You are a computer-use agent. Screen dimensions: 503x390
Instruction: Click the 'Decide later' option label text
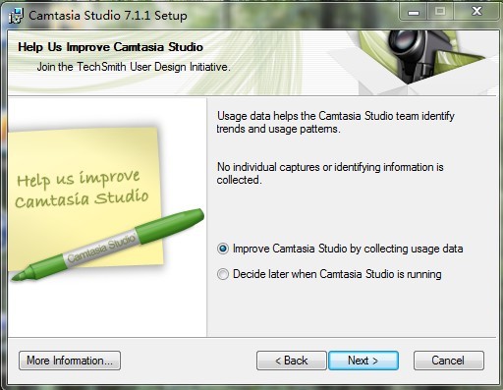(337, 274)
